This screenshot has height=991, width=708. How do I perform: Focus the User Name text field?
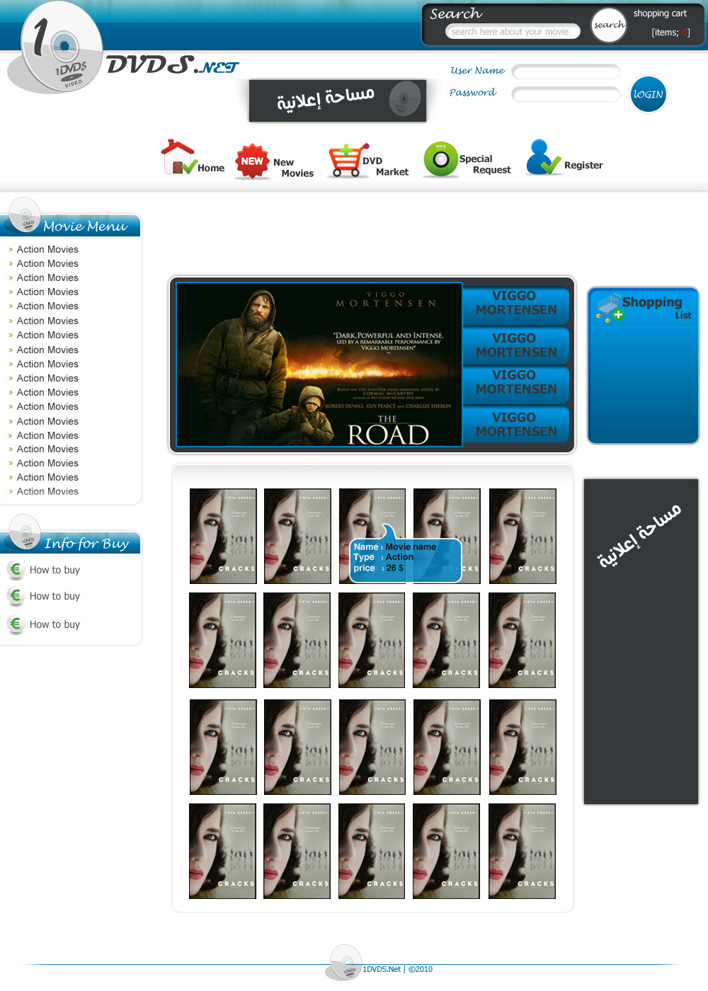[x=566, y=71]
